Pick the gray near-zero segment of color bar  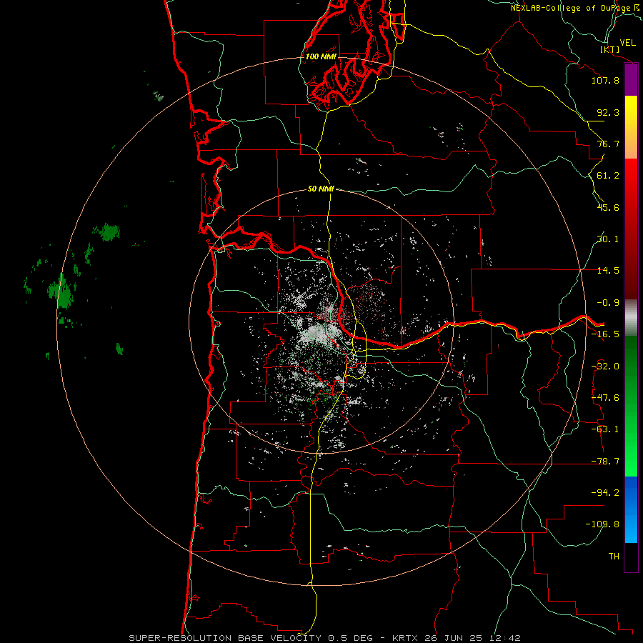point(631,318)
